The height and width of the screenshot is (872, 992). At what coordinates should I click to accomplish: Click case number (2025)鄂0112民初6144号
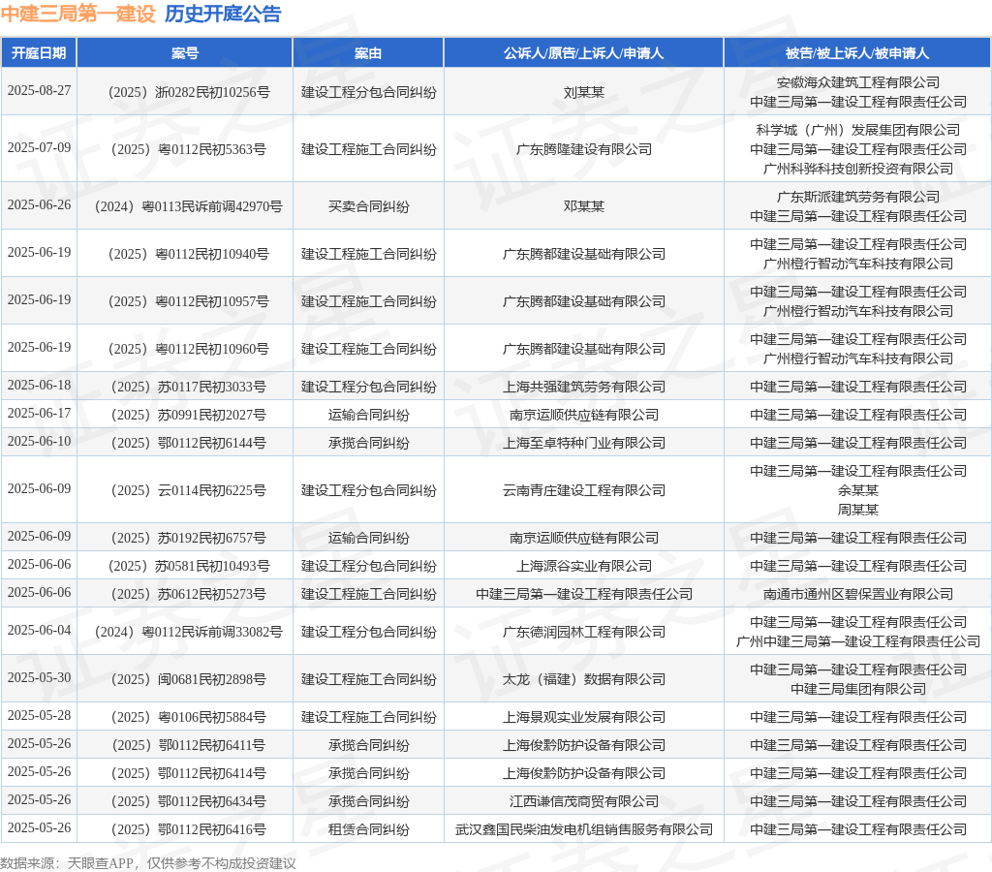(x=189, y=443)
